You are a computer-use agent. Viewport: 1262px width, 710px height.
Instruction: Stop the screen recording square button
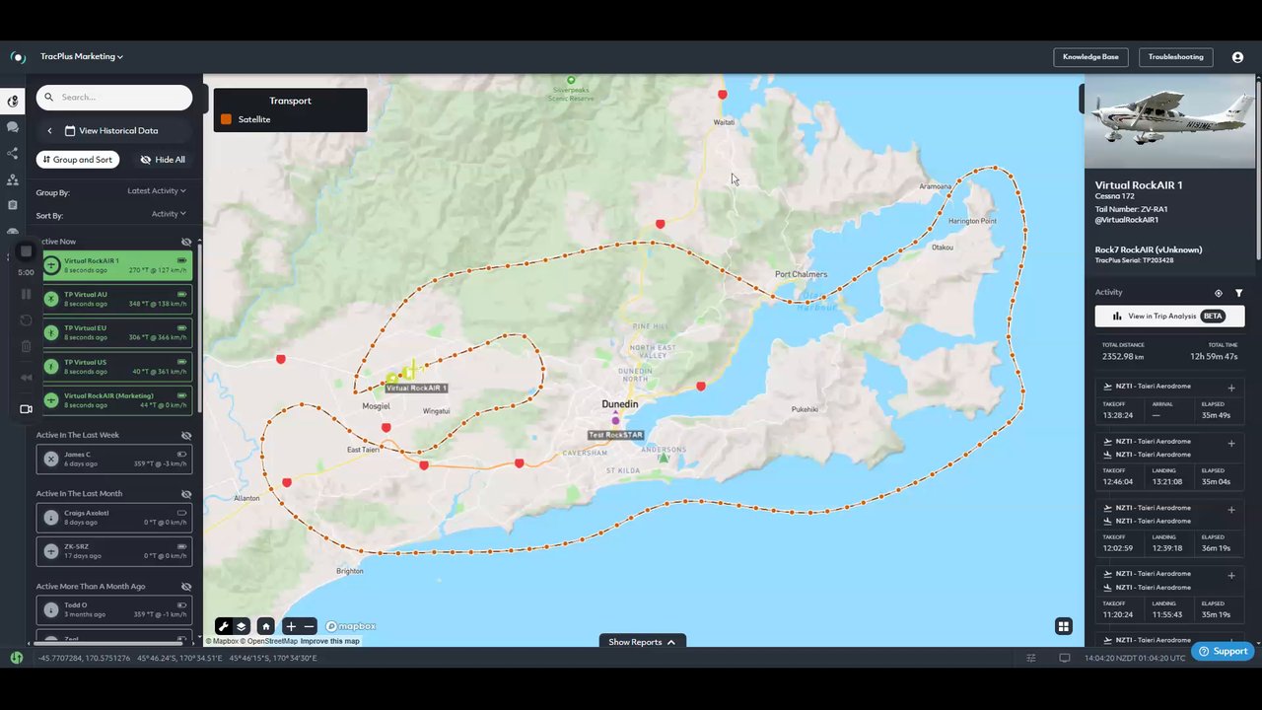(27, 251)
